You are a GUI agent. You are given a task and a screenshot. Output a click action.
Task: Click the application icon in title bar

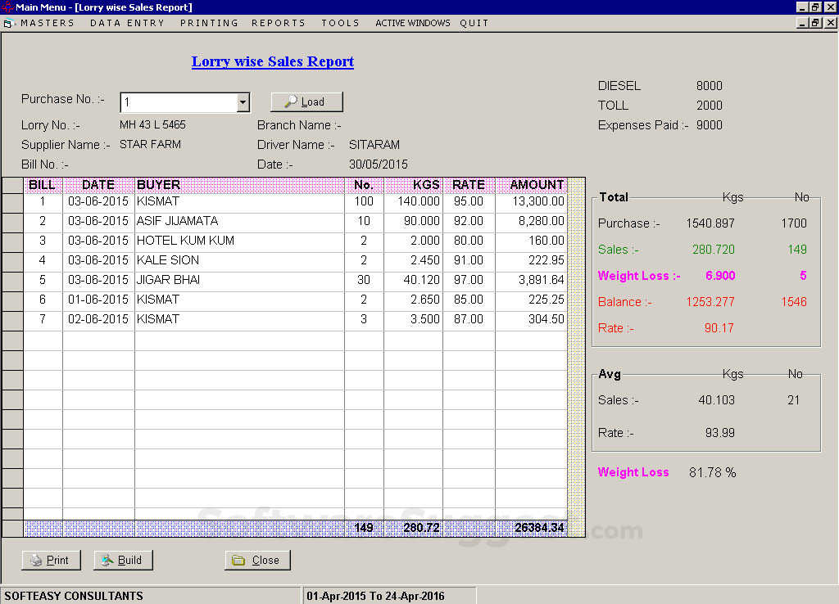[x=7, y=7]
